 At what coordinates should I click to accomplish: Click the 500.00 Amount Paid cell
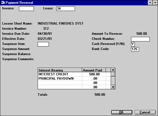tap(94, 74)
